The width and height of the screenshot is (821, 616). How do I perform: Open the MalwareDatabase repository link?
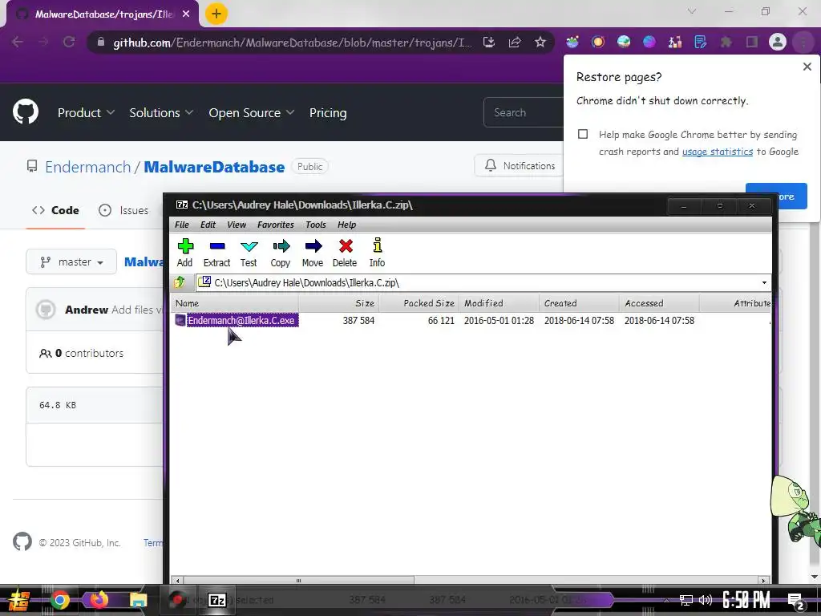point(214,167)
